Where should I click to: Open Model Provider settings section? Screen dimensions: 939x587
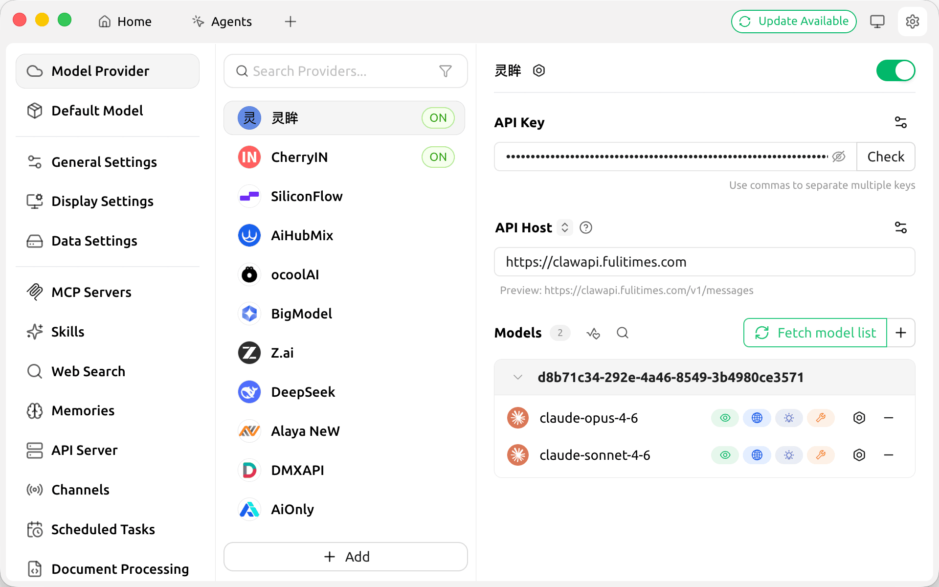108,71
